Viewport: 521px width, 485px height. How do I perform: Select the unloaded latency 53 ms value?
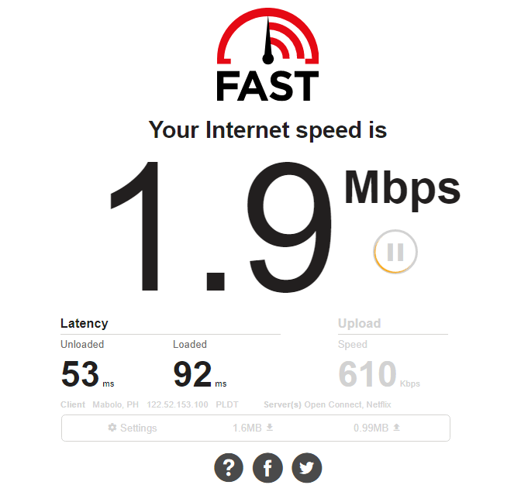click(x=88, y=374)
